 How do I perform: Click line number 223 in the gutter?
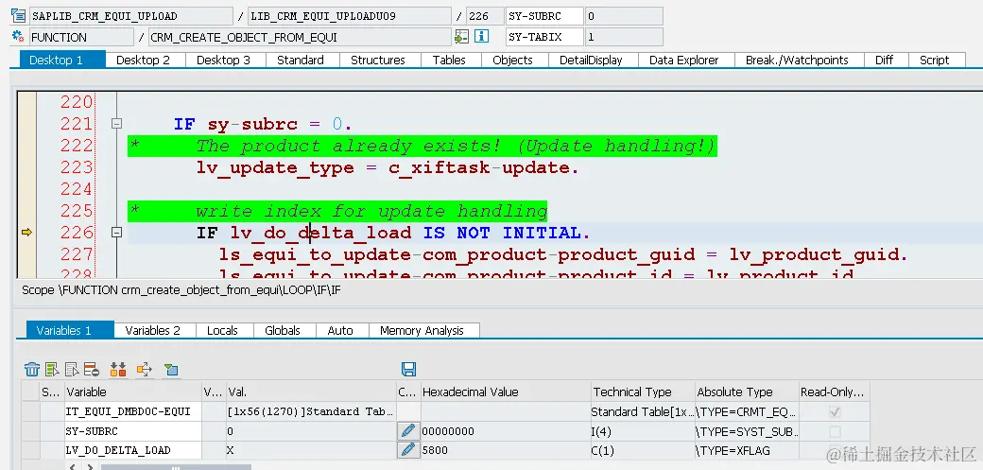click(76, 167)
